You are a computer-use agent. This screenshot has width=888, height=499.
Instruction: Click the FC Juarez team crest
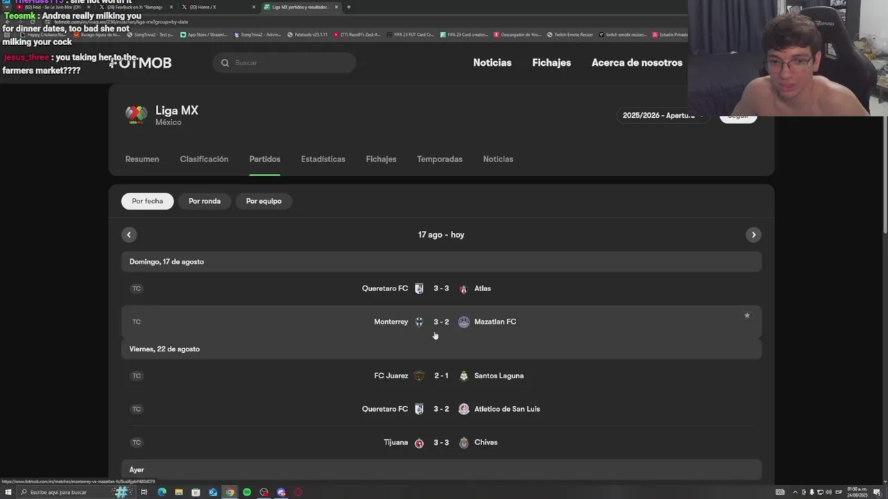coord(419,376)
